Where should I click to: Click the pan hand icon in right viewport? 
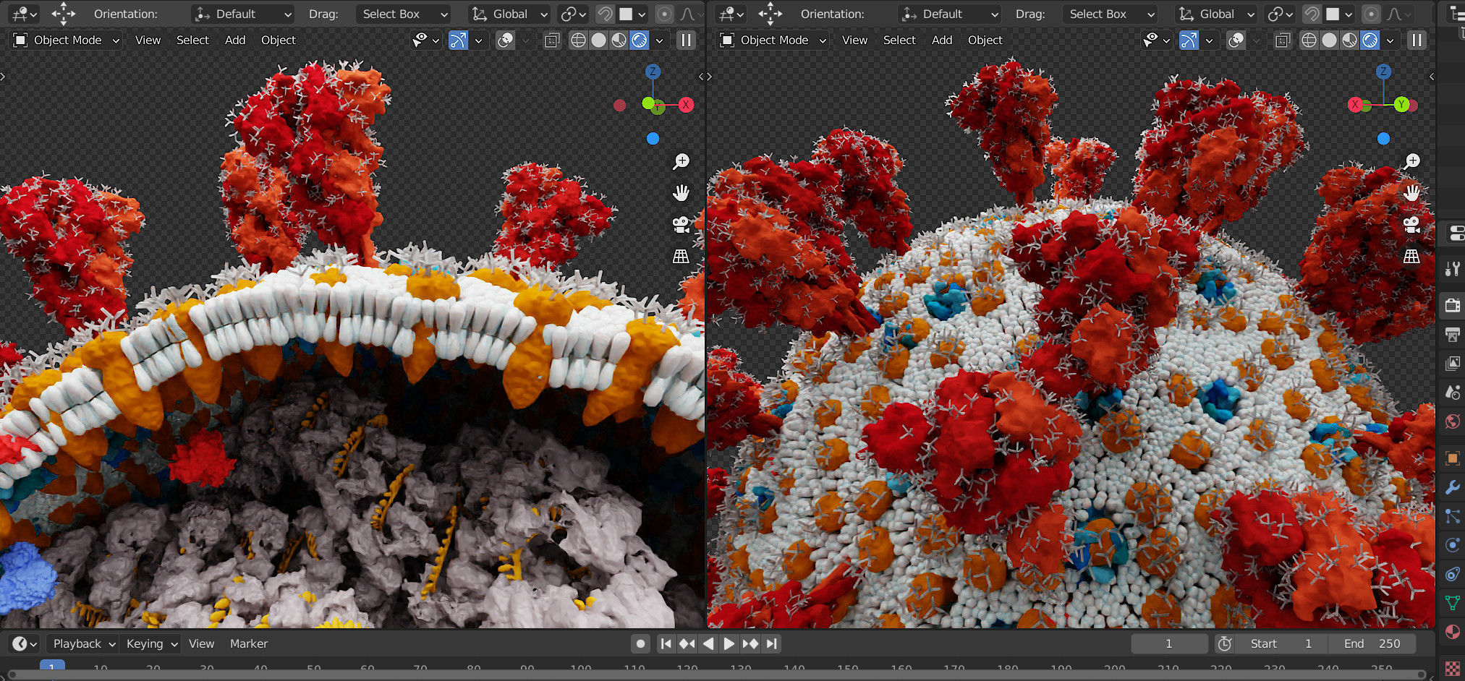click(x=1411, y=193)
